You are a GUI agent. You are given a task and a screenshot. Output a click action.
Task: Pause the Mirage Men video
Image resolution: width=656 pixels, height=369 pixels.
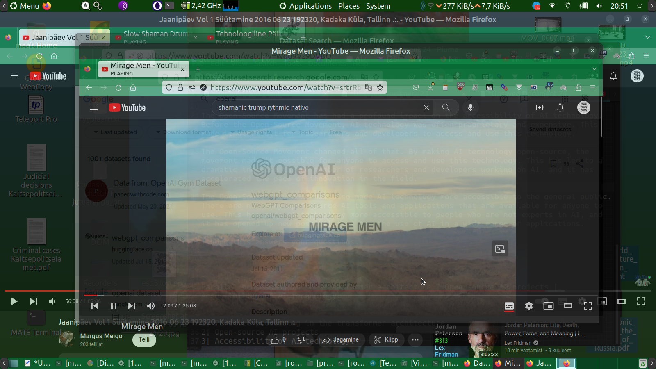click(x=114, y=306)
